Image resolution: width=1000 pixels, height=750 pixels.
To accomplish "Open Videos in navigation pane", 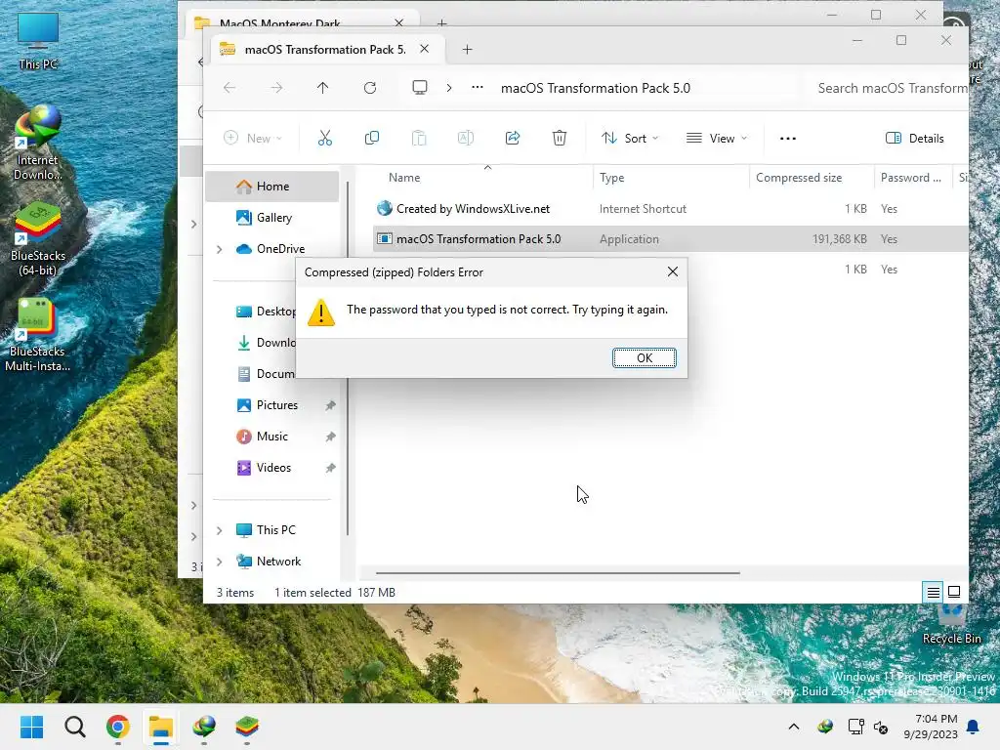I will point(272,468).
